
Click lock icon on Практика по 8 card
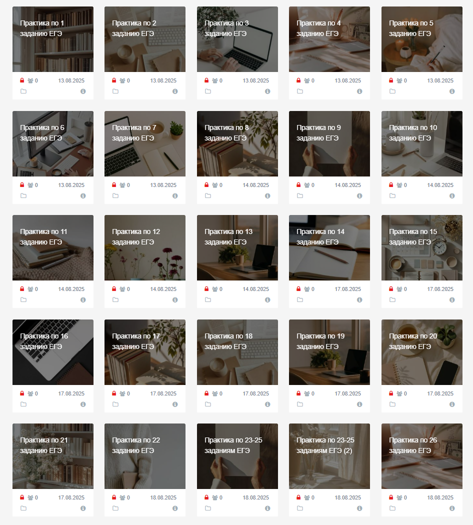pos(206,185)
